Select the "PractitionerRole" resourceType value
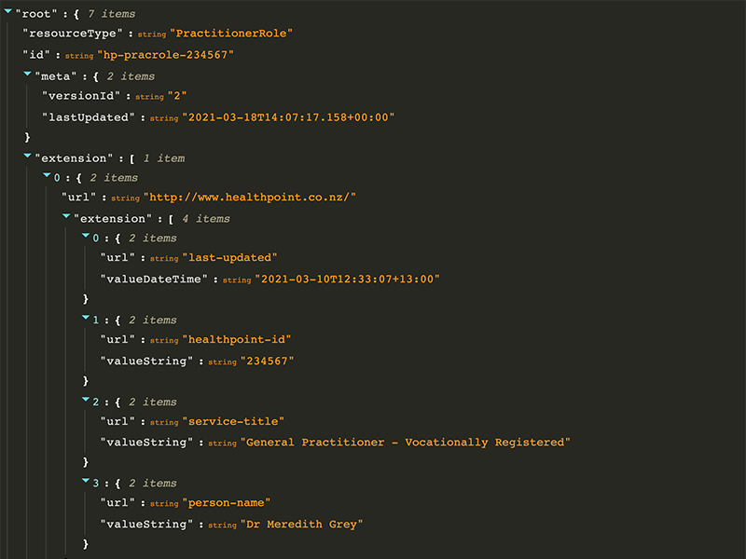This screenshot has width=746, height=559. point(231,34)
